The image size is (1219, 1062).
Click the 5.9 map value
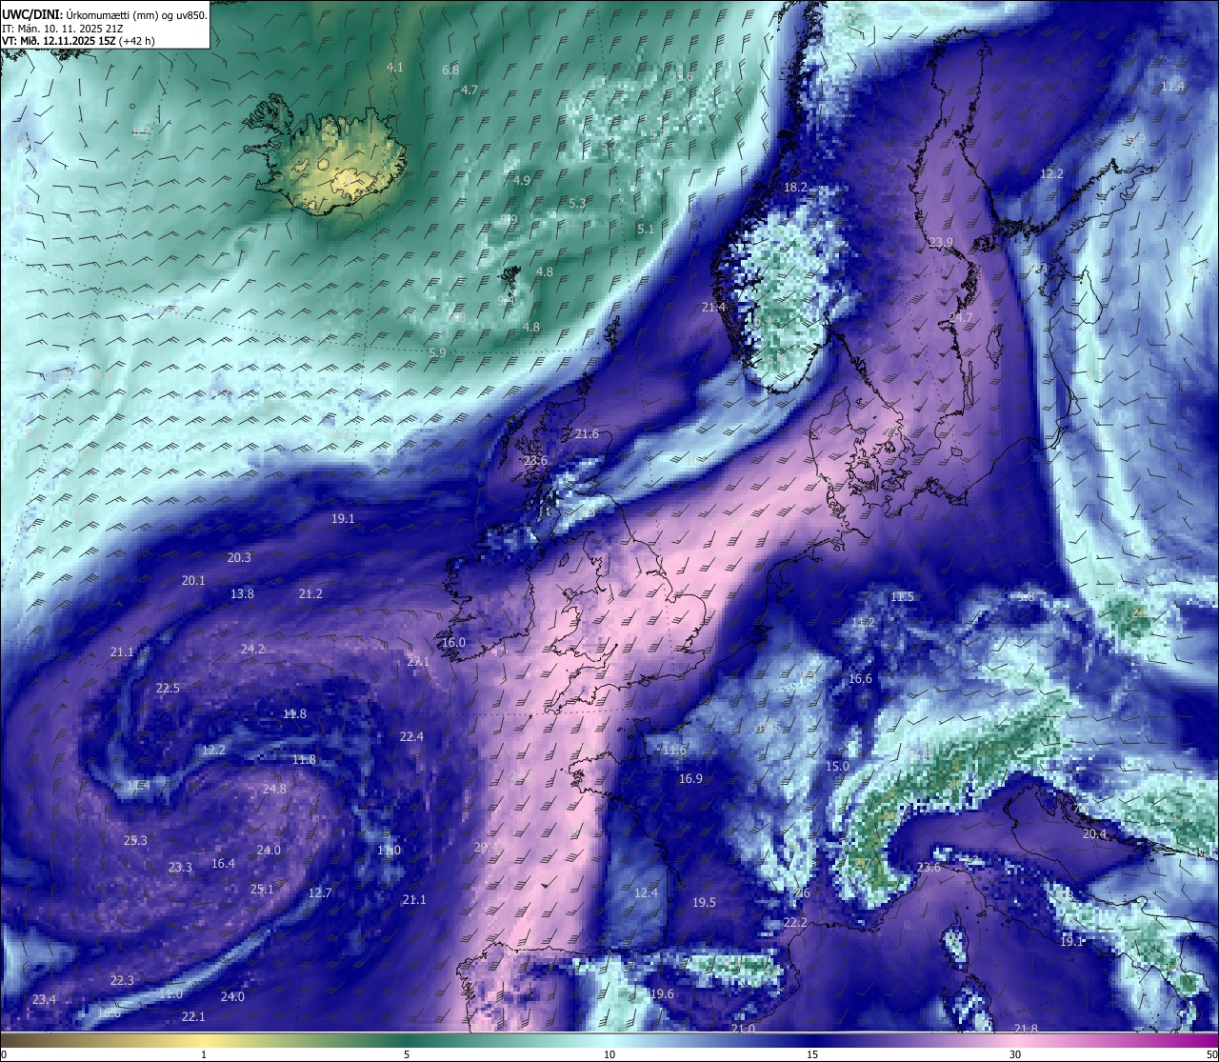click(437, 352)
